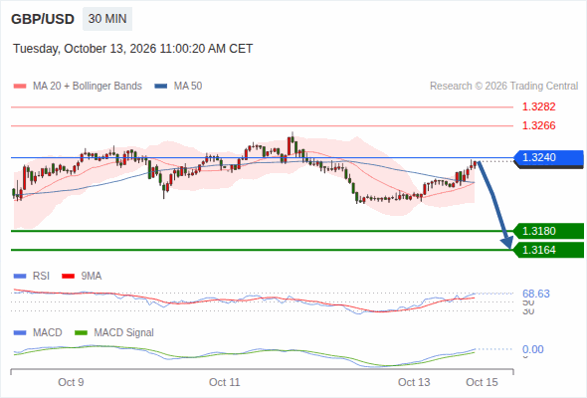Click the green 1.3180 support tag
Image resolution: width=587 pixels, height=398 pixels.
click(x=548, y=231)
